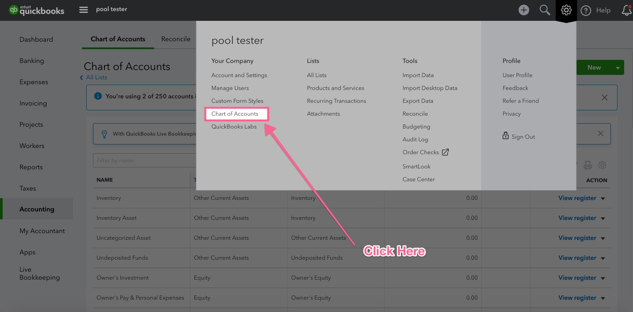Open the Help question mark icon

coord(586,10)
